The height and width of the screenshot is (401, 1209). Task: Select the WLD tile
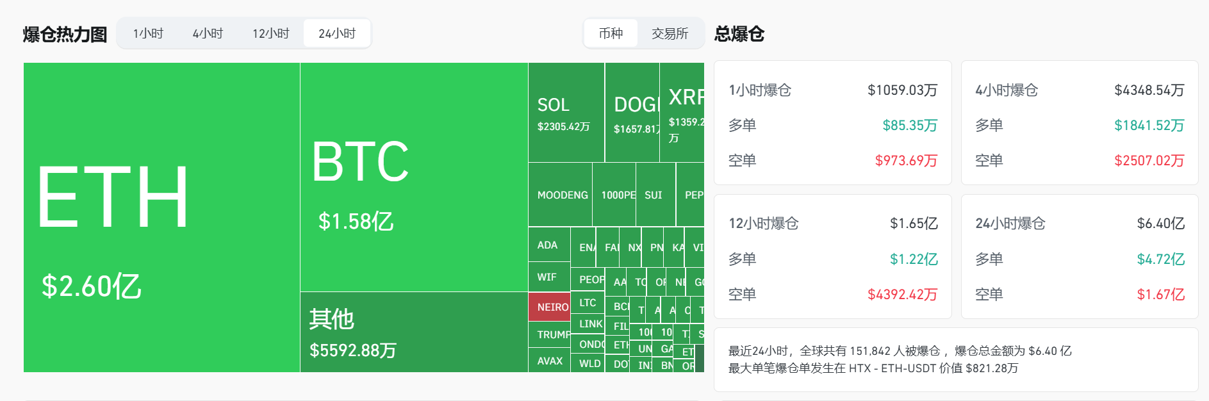tap(588, 363)
